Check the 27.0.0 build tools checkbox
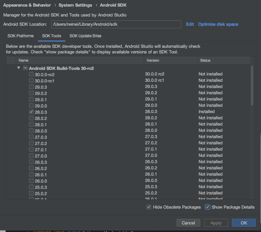 (x=31, y=156)
